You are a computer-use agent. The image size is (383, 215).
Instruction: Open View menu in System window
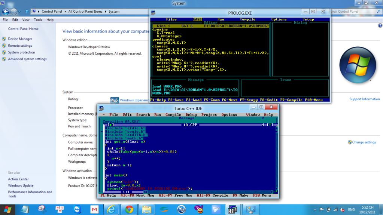[26, 20]
